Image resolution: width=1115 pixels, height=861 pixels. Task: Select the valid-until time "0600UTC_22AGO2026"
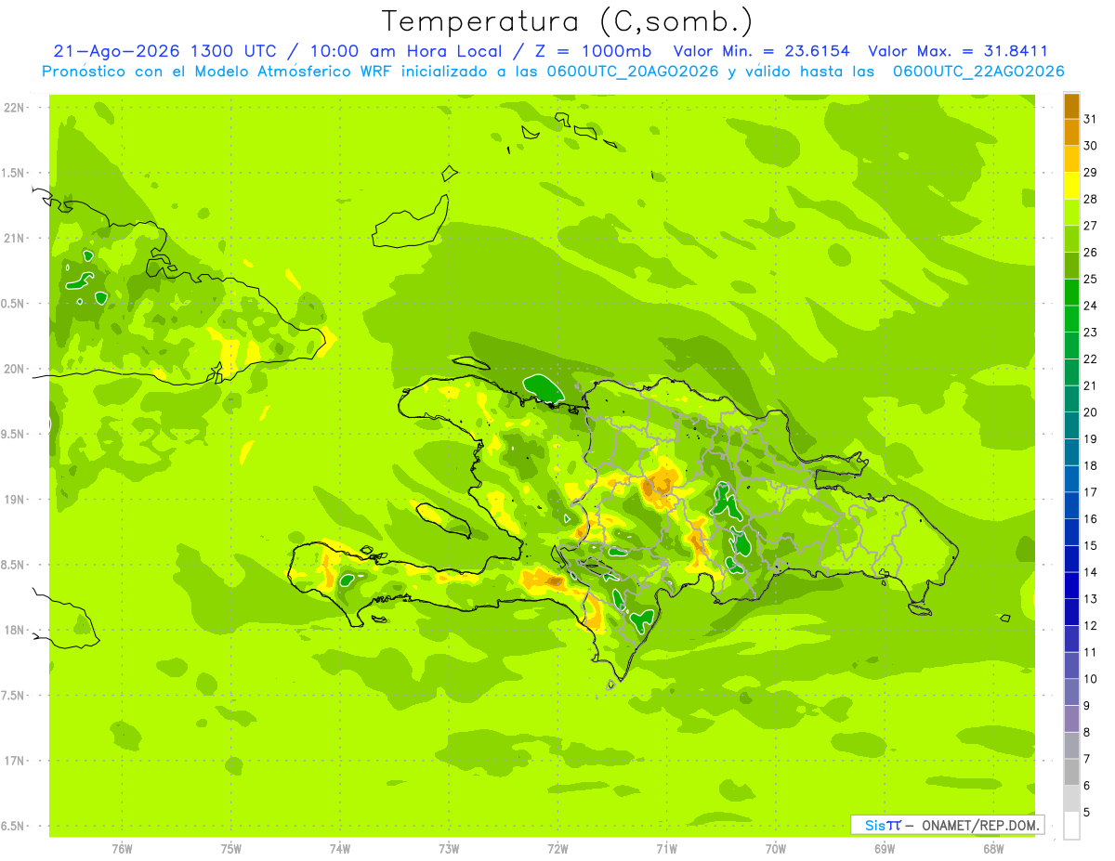pyautogui.click(x=978, y=72)
